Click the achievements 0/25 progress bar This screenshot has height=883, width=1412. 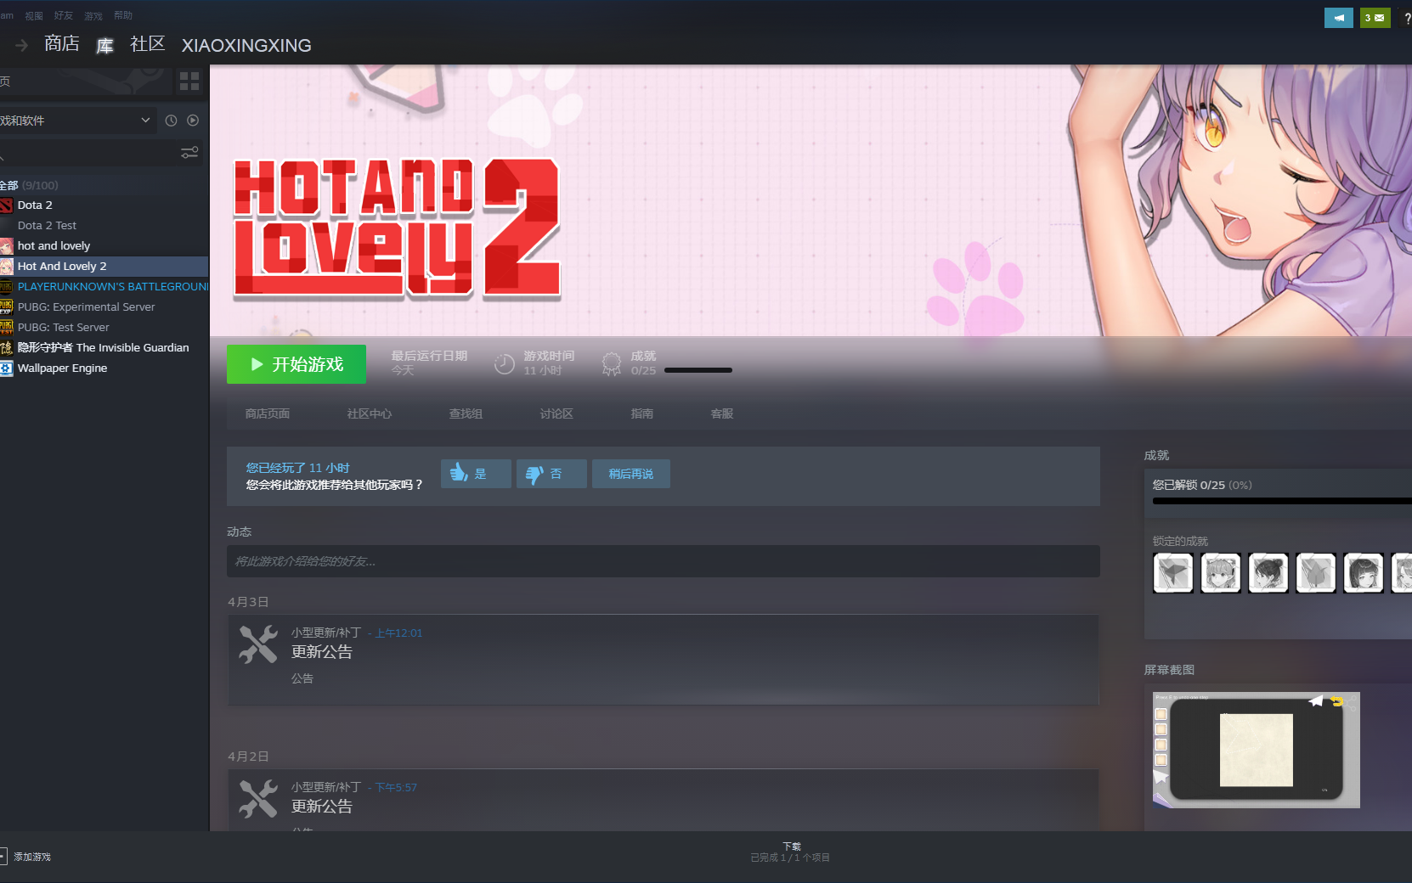click(697, 370)
